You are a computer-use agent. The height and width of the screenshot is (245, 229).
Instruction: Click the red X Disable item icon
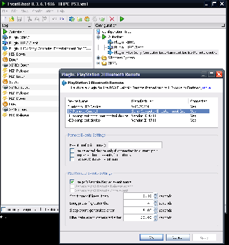(112, 19)
